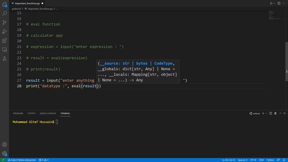Click the python3 breadcrumb folder
288x162 pixels.
pos(16,9)
